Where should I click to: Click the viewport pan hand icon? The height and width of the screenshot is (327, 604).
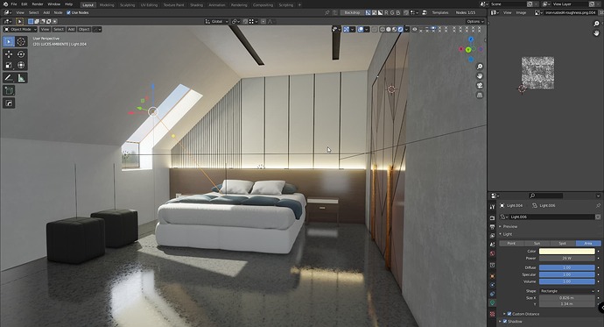480,76
